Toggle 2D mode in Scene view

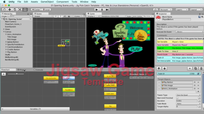coord(56,16)
